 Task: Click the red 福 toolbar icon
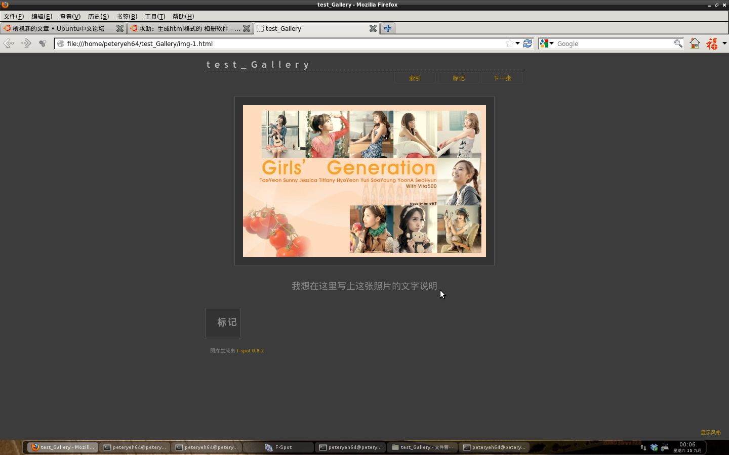(712, 43)
